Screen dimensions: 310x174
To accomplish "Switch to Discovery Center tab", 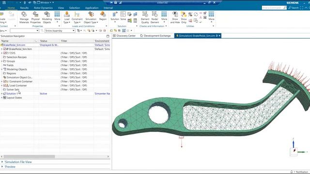I will pos(124,36).
